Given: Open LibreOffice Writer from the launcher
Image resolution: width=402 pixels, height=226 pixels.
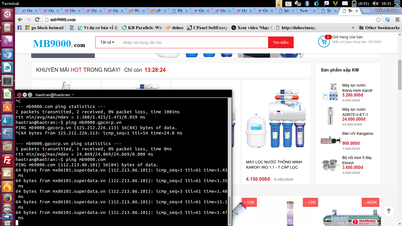Looking at the screenshot, I should click(7, 68).
